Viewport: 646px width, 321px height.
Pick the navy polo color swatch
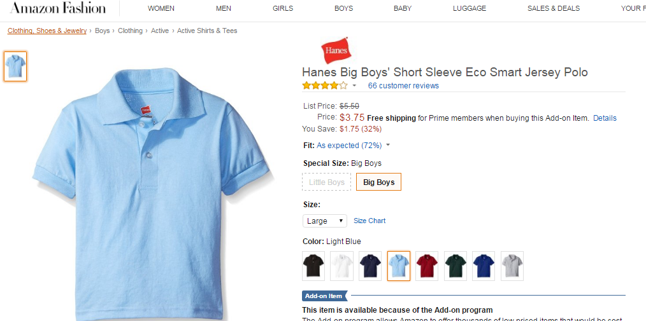click(370, 266)
